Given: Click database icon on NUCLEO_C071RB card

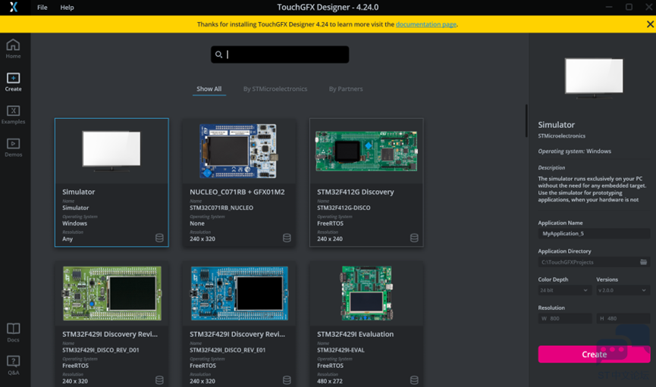Looking at the screenshot, I should coord(287,238).
